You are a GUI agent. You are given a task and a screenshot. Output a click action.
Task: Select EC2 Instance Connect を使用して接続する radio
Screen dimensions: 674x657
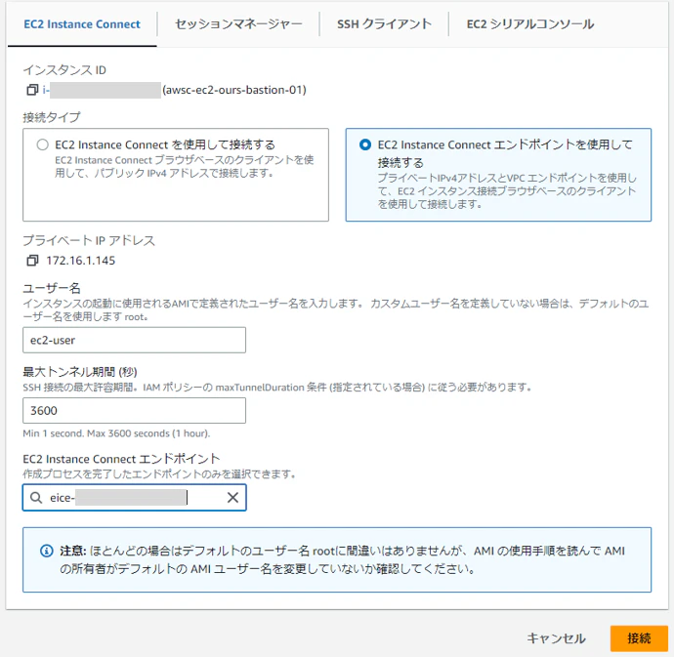(x=43, y=144)
